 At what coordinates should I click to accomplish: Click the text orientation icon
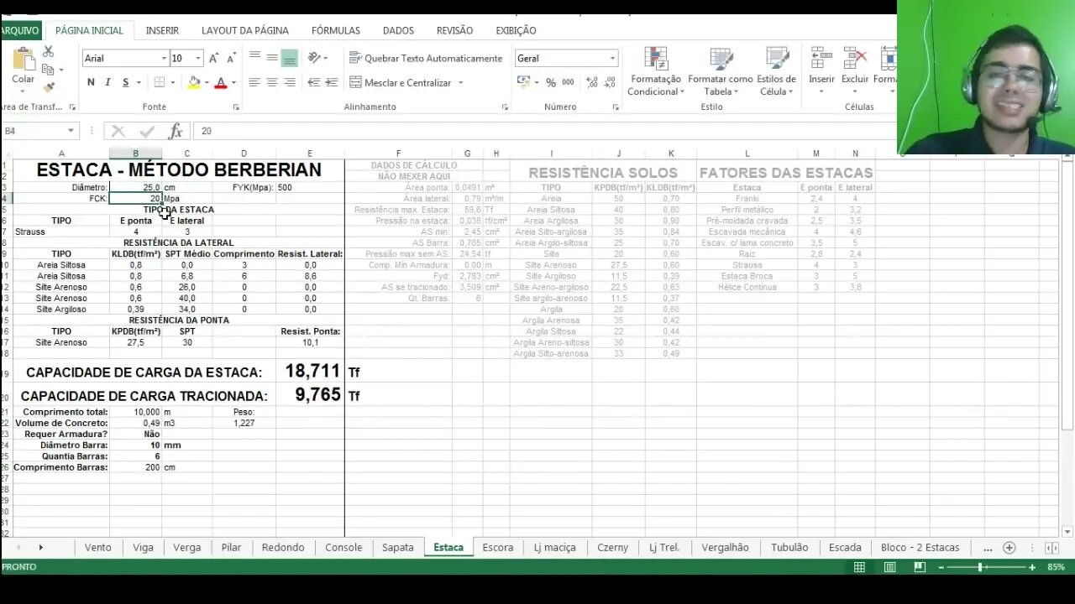315,58
